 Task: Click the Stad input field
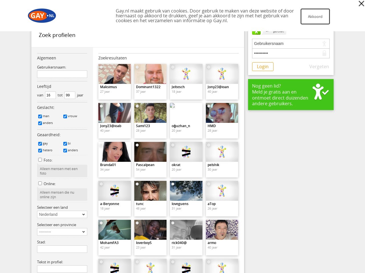(x=62, y=249)
